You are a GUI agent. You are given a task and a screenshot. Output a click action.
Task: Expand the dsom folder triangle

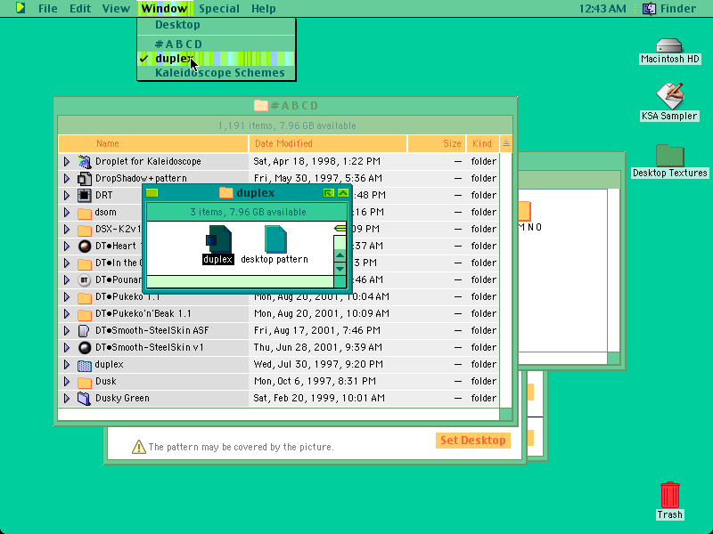66,213
